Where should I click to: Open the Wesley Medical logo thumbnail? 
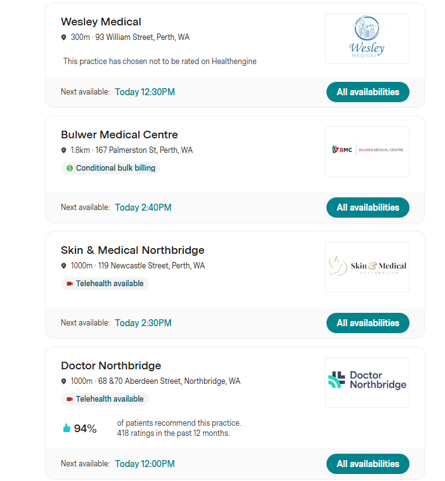tap(367, 39)
